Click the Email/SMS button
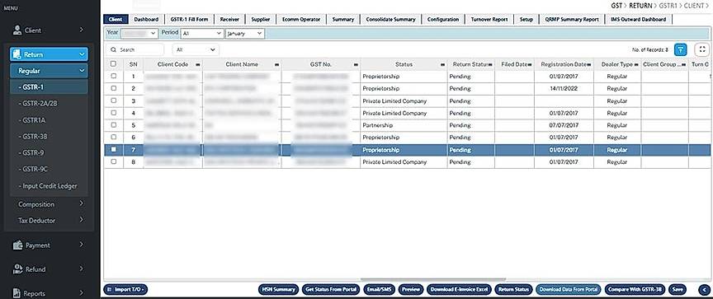 click(x=380, y=289)
